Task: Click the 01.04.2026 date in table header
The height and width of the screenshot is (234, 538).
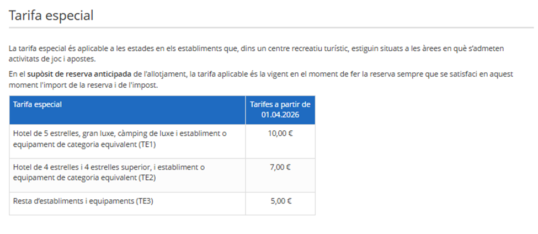Action: click(x=280, y=115)
